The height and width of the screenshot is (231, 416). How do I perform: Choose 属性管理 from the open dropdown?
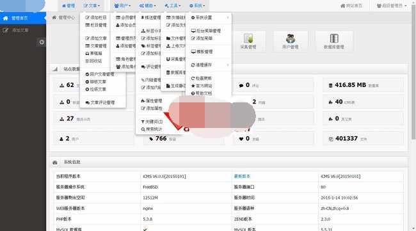click(x=152, y=100)
